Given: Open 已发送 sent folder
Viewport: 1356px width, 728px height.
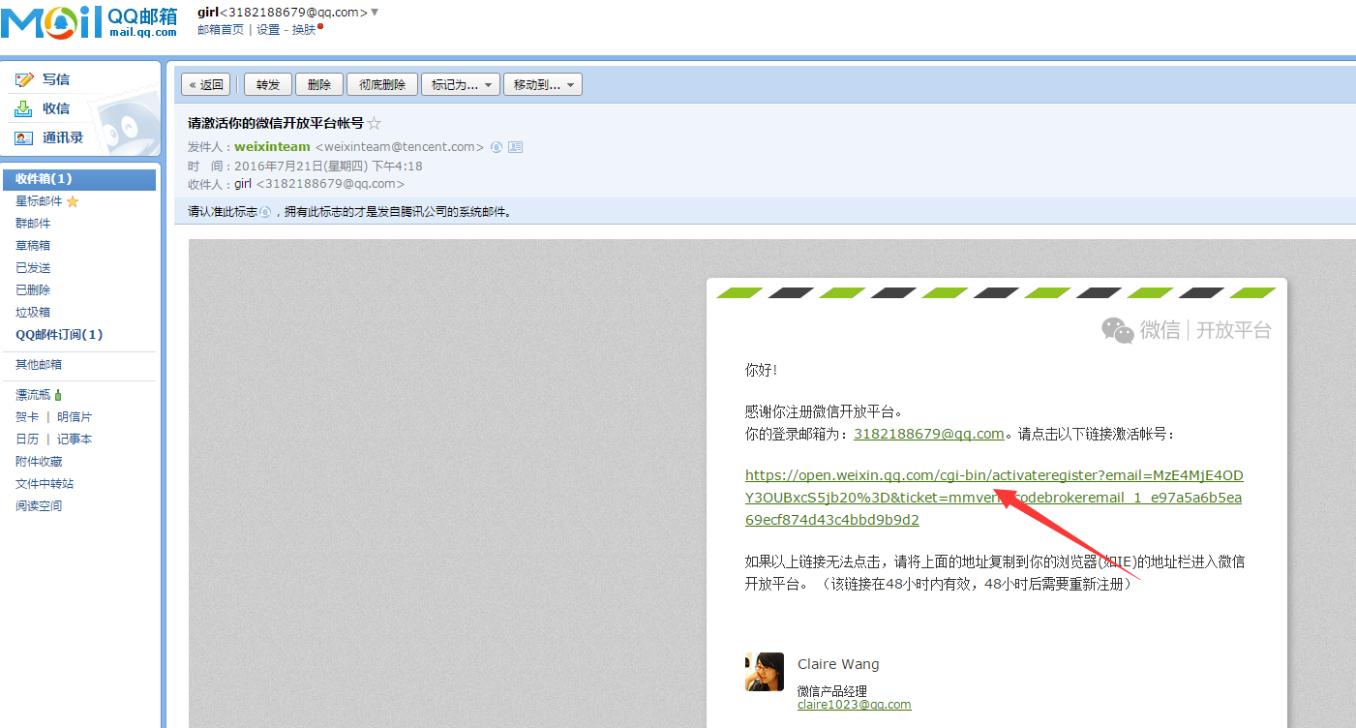Looking at the screenshot, I should [33, 268].
